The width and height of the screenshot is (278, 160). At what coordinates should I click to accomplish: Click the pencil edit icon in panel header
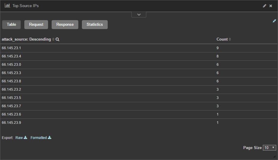[x=265, y=6]
